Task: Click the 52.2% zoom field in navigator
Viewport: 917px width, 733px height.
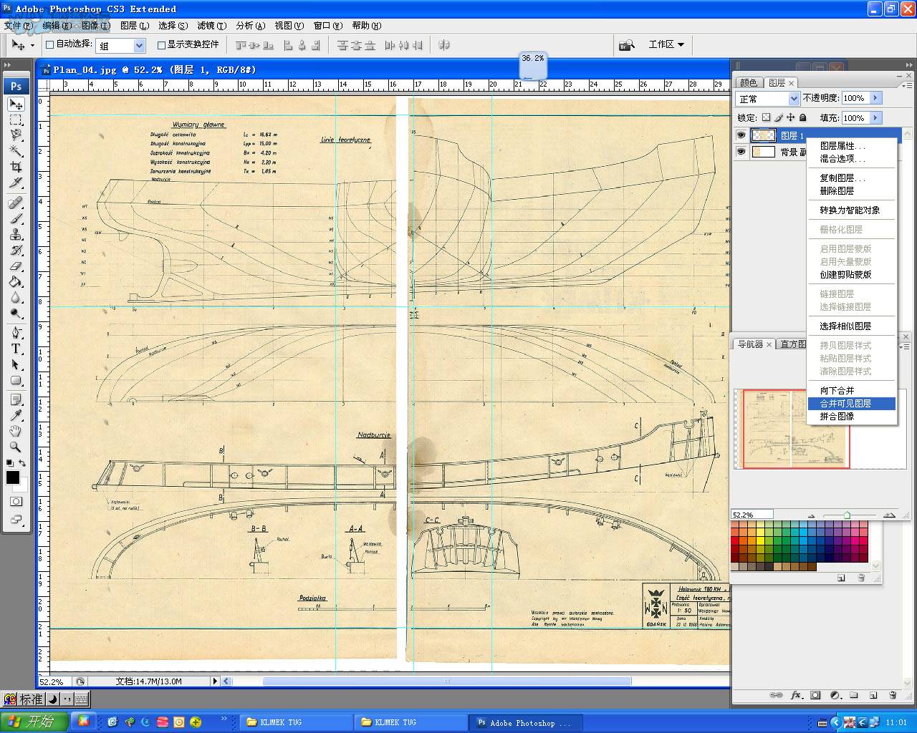Action: click(x=752, y=515)
